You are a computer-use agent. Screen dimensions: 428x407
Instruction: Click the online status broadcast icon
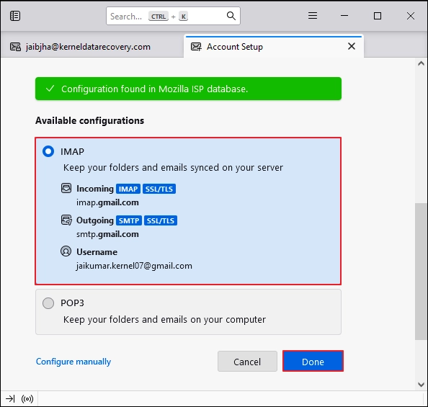[x=27, y=399]
